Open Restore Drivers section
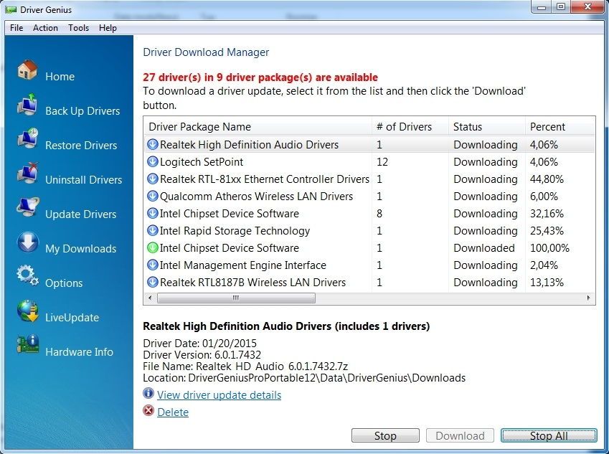Screen dimensions: 609x454 click(x=81, y=146)
